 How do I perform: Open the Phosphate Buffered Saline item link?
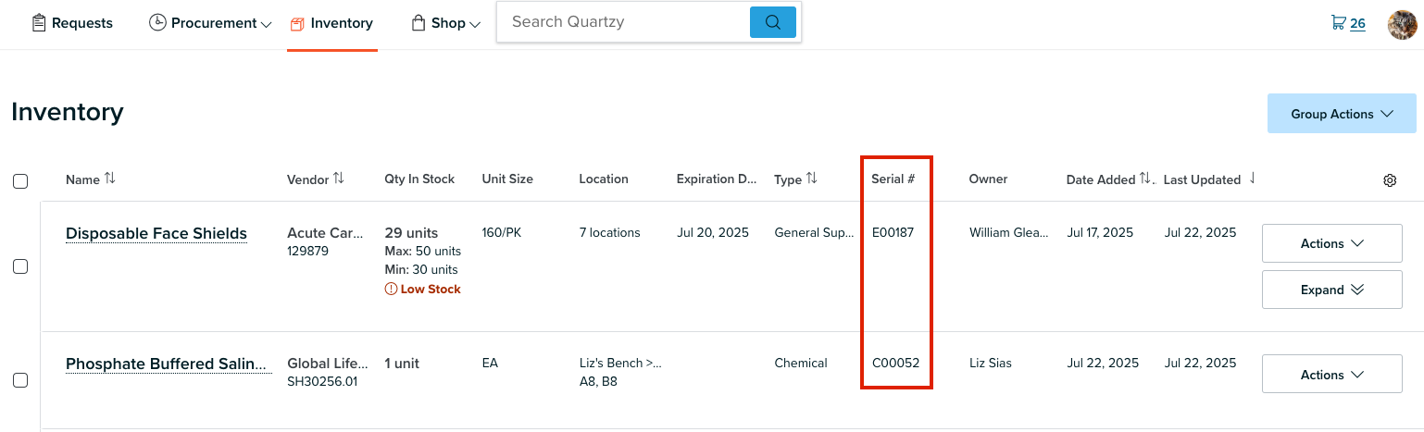[169, 364]
